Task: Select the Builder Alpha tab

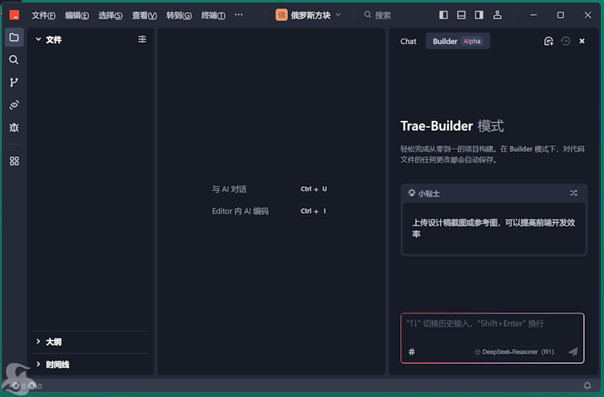Action: [x=458, y=41]
